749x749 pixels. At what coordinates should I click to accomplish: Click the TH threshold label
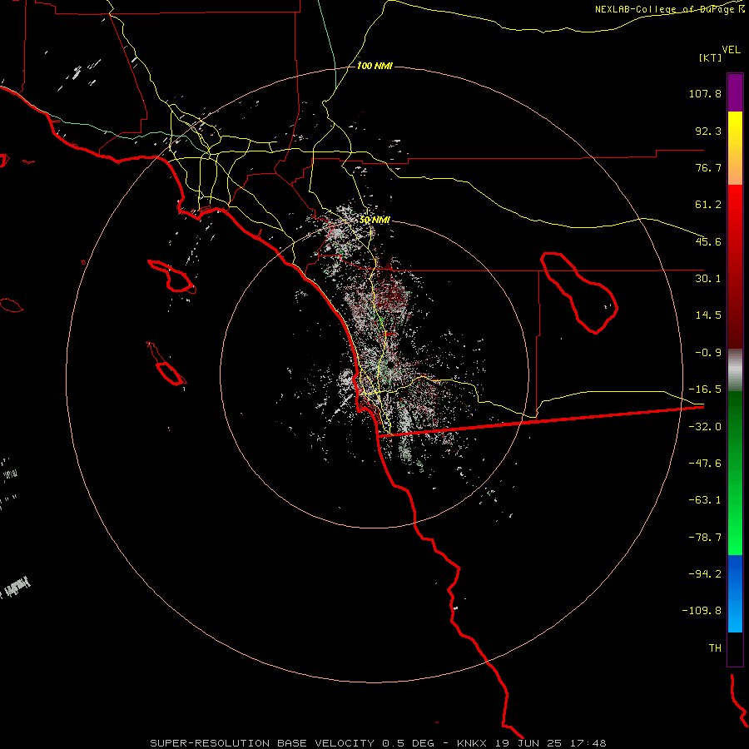click(x=715, y=647)
